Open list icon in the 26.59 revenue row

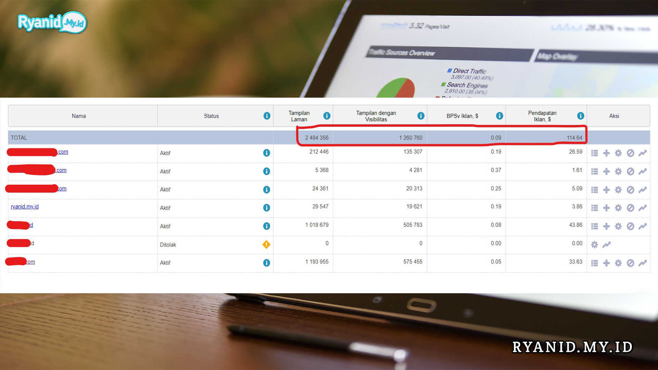coord(595,153)
